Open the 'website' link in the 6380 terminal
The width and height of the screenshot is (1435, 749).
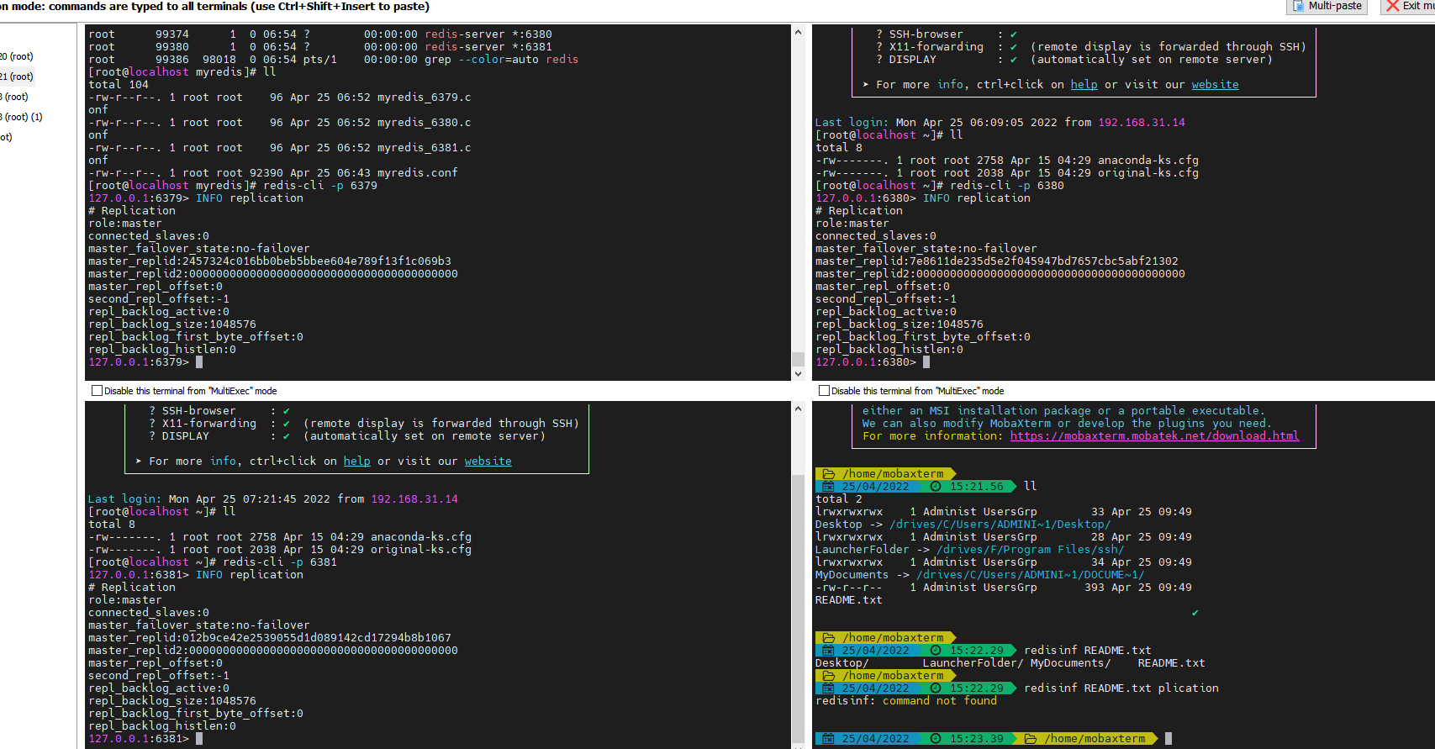click(x=1215, y=85)
